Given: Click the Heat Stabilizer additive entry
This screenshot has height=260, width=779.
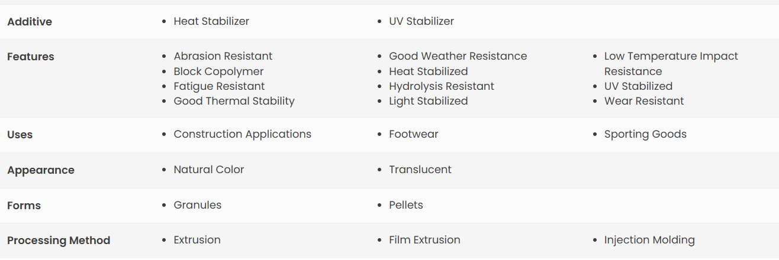Looking at the screenshot, I should coord(211,21).
